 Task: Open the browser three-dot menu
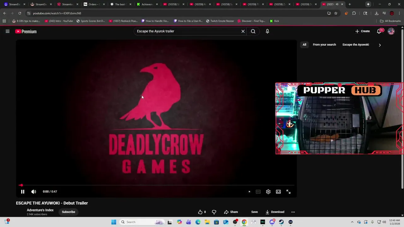coord(399,13)
